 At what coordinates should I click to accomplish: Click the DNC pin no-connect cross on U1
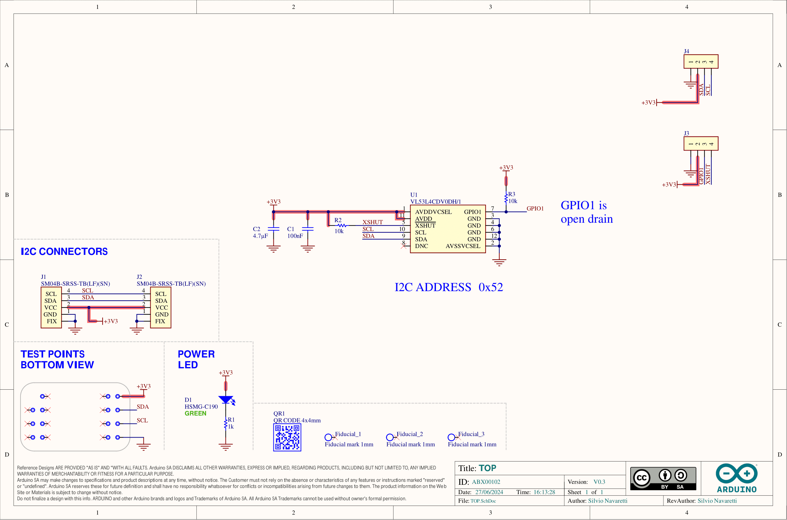pos(404,245)
